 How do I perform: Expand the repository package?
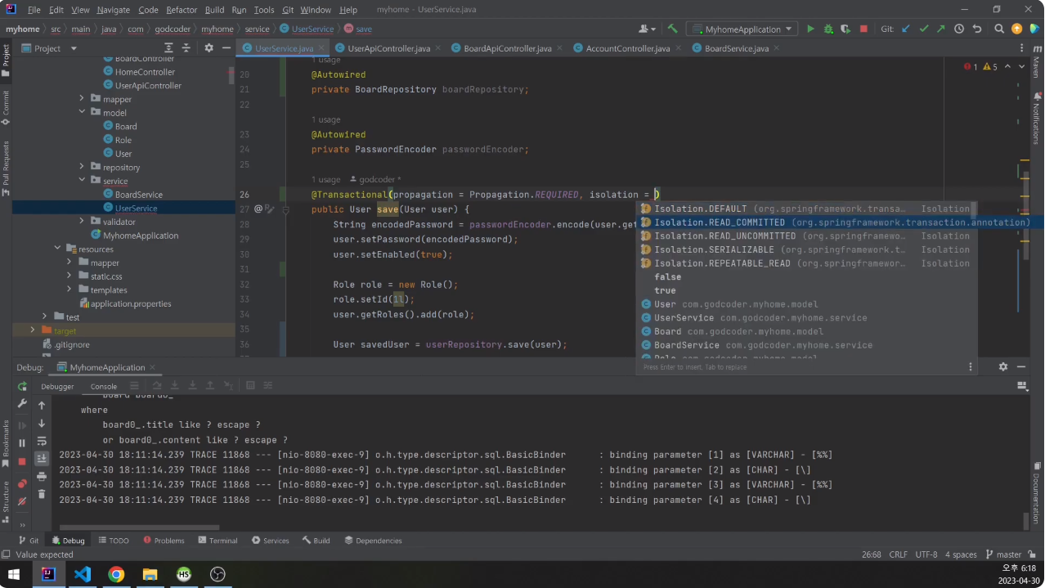pyautogui.click(x=82, y=168)
